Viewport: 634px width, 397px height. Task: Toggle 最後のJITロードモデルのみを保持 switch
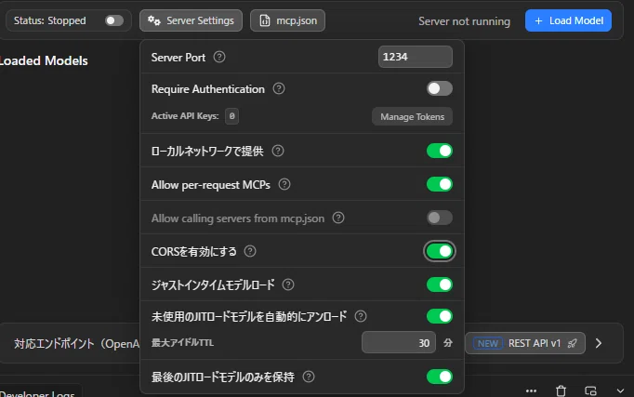(440, 377)
